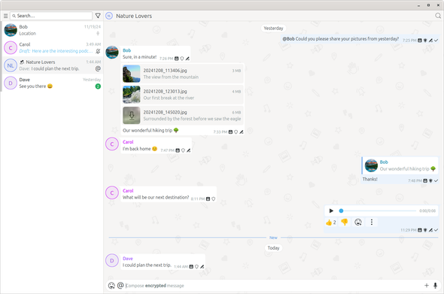Image resolution: width=444 pixels, height=294 pixels.
Task: Click Dave's avatar beside 'I could plan the next trip.'
Action: (112, 261)
